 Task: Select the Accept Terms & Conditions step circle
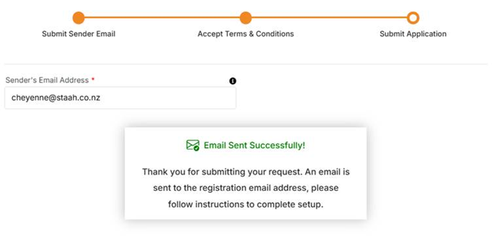(245, 18)
